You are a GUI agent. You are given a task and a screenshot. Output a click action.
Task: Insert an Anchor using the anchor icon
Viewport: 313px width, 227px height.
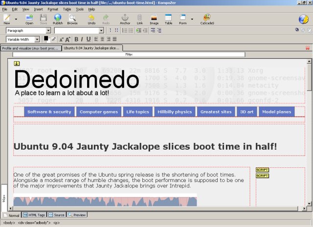click(x=125, y=19)
